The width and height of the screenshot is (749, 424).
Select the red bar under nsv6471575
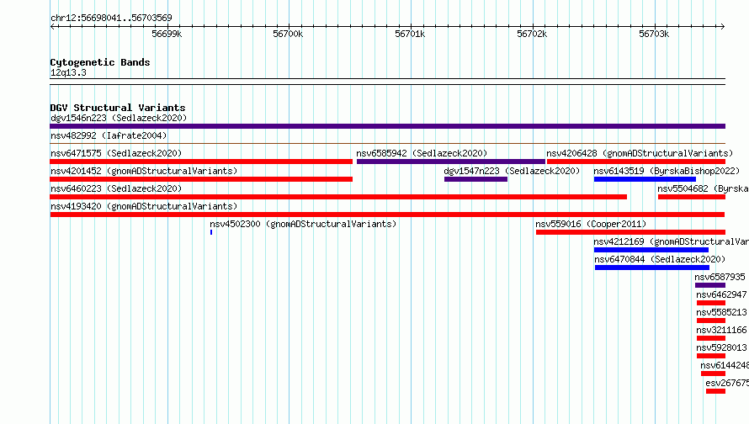pyautogui.click(x=201, y=162)
